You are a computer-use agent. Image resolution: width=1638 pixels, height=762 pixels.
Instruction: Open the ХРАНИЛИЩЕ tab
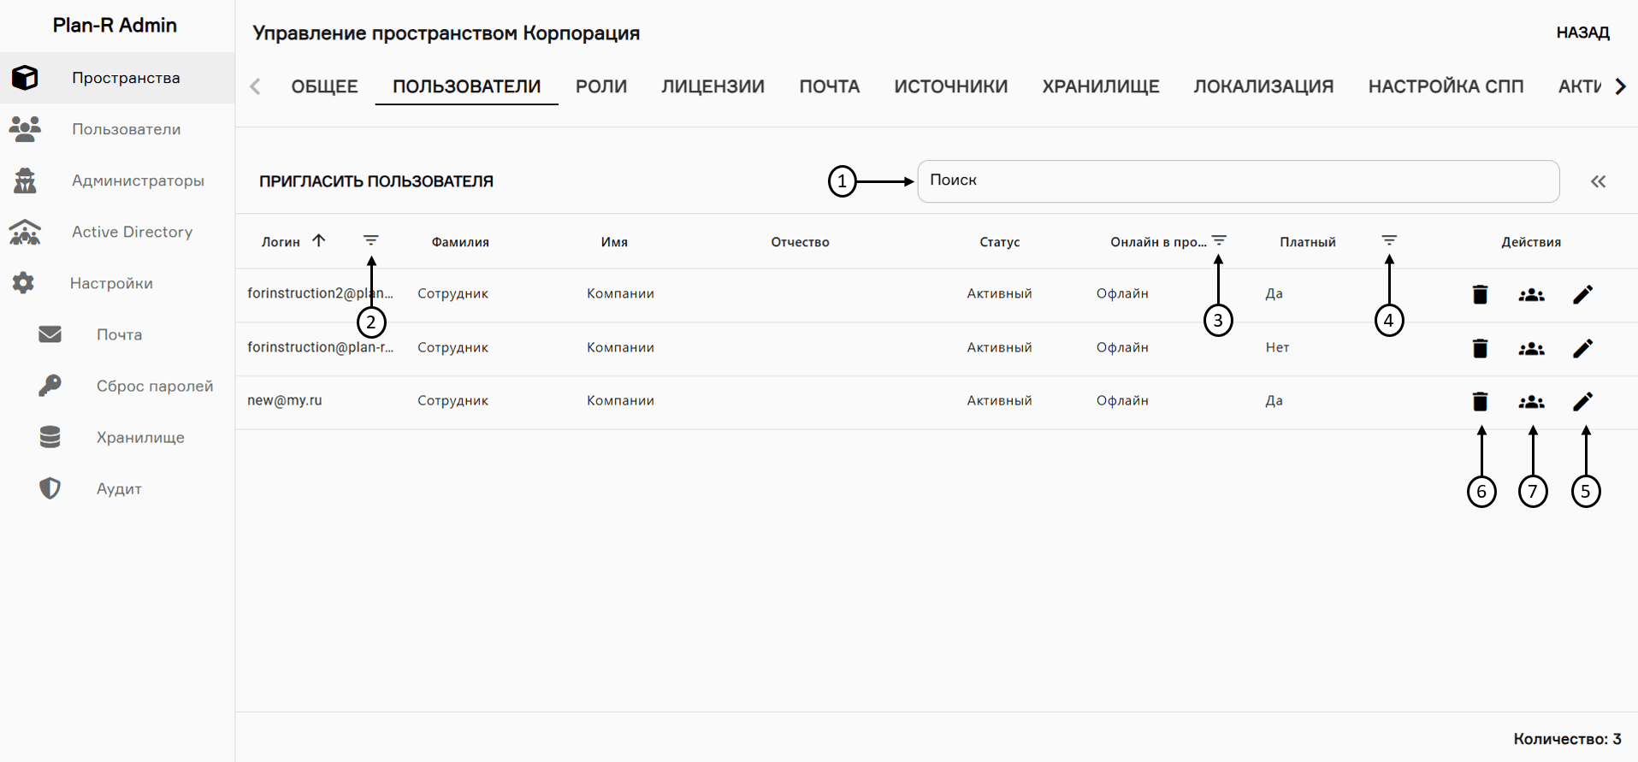coord(1100,86)
